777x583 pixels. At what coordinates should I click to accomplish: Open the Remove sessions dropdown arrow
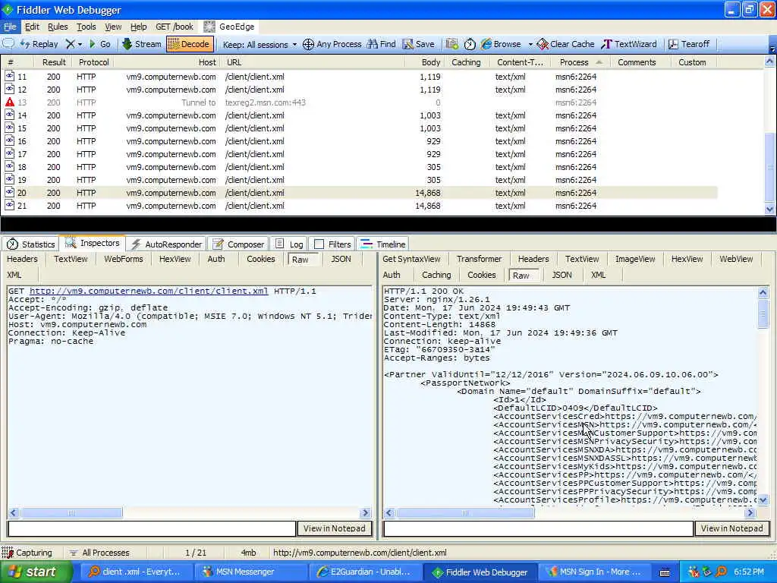(80, 44)
